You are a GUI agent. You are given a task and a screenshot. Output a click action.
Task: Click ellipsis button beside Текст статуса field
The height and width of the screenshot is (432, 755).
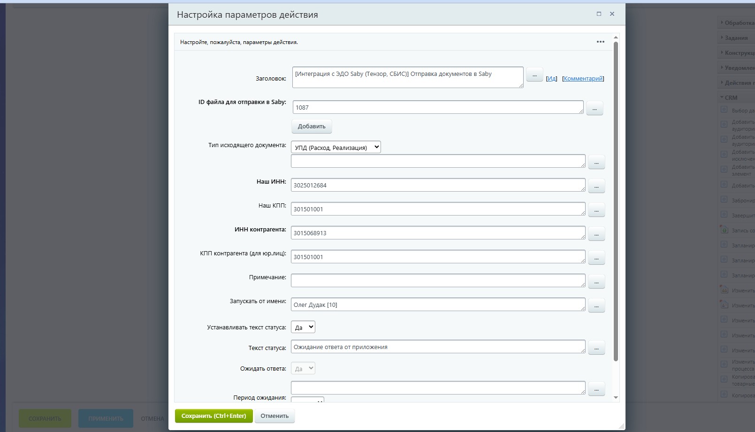(x=596, y=348)
